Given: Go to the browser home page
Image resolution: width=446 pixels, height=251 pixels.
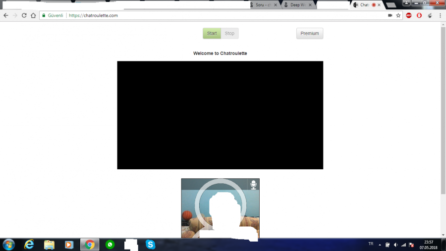Looking at the screenshot, I should pos(33,15).
